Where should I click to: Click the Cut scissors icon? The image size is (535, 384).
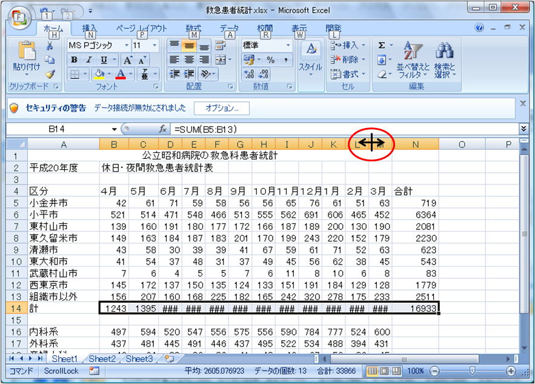coord(50,45)
